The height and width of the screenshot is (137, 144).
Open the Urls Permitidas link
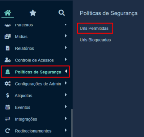tap(94, 28)
